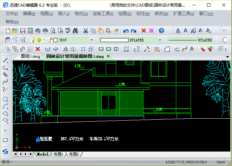Open the 文件(F) menu
Image resolution: width=232 pixels, height=166 pixels.
click(12, 13)
